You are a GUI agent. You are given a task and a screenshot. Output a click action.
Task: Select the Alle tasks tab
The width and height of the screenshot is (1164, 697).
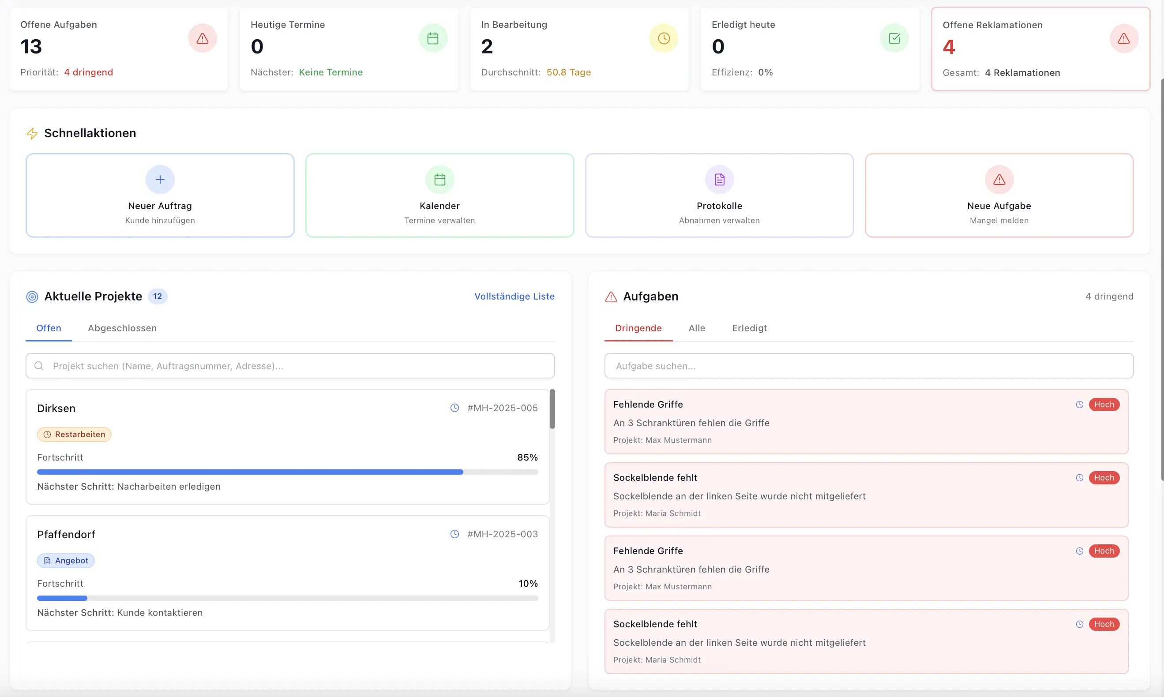(697, 328)
